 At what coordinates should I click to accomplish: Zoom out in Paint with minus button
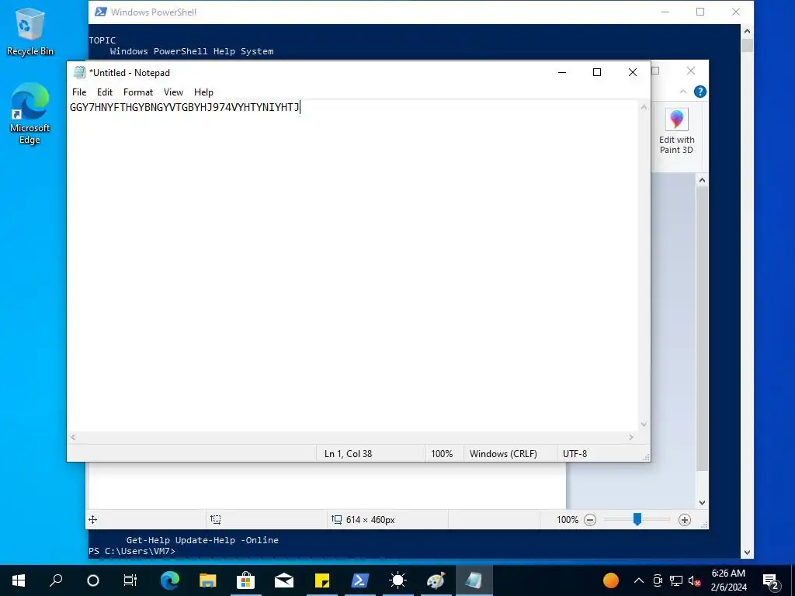tap(590, 519)
